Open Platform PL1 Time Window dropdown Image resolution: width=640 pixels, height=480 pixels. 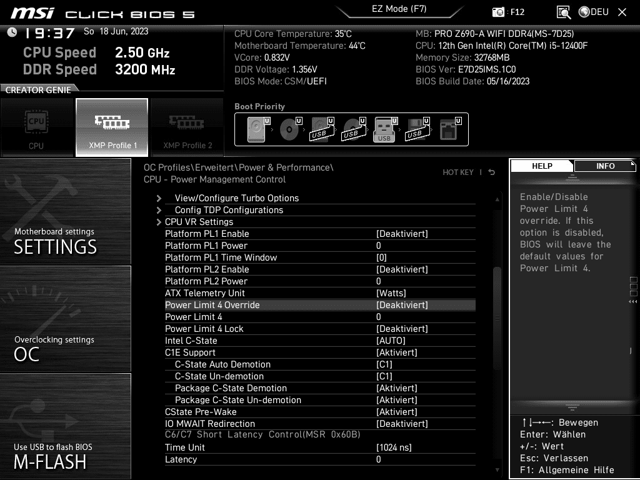point(381,257)
